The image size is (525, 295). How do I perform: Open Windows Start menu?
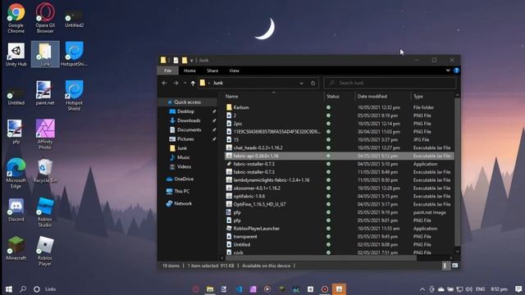click(x=9, y=289)
